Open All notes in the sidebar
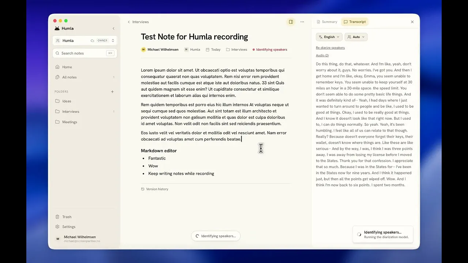The width and height of the screenshot is (468, 263). click(85, 77)
